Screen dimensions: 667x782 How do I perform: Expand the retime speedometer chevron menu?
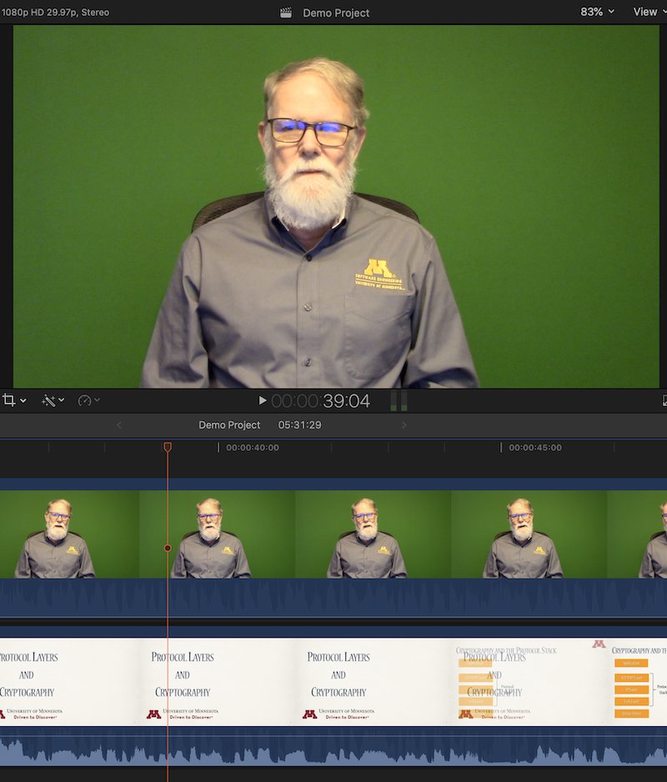click(x=98, y=401)
